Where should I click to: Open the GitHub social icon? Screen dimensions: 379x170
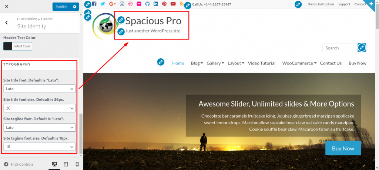click(x=147, y=4)
